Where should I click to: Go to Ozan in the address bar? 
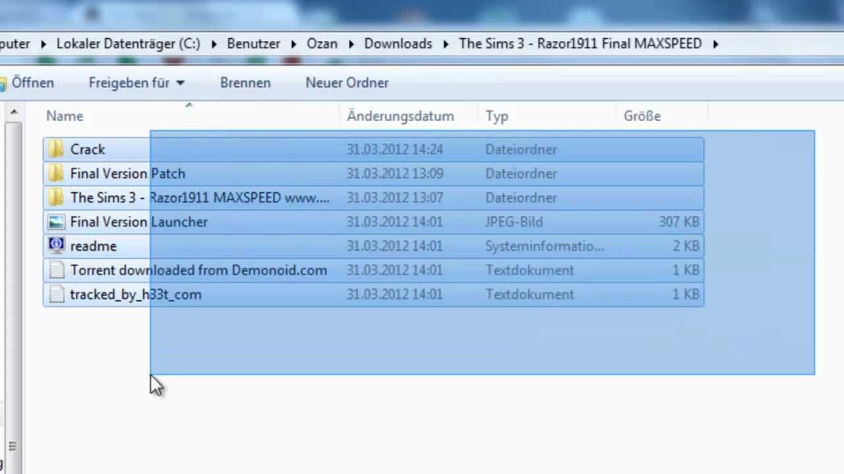pyautogui.click(x=322, y=43)
